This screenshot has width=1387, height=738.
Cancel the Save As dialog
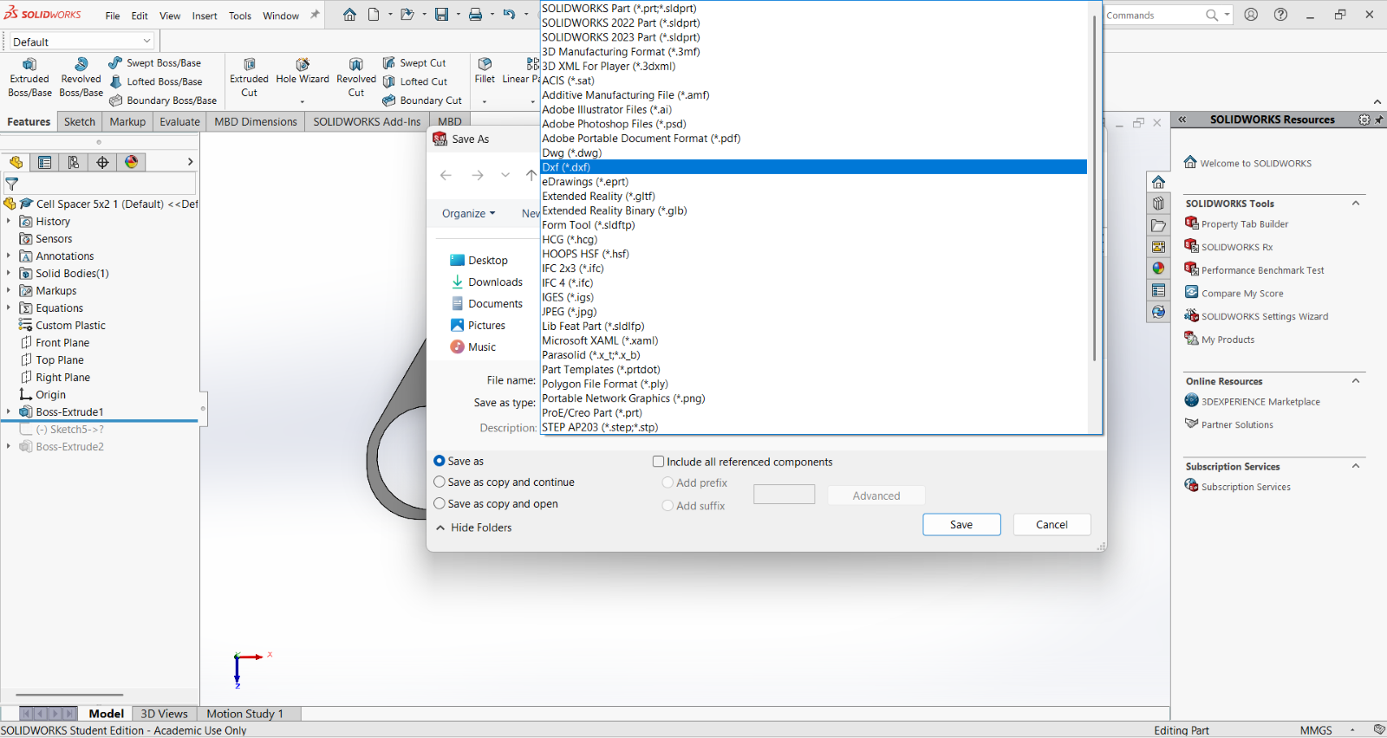coord(1052,525)
